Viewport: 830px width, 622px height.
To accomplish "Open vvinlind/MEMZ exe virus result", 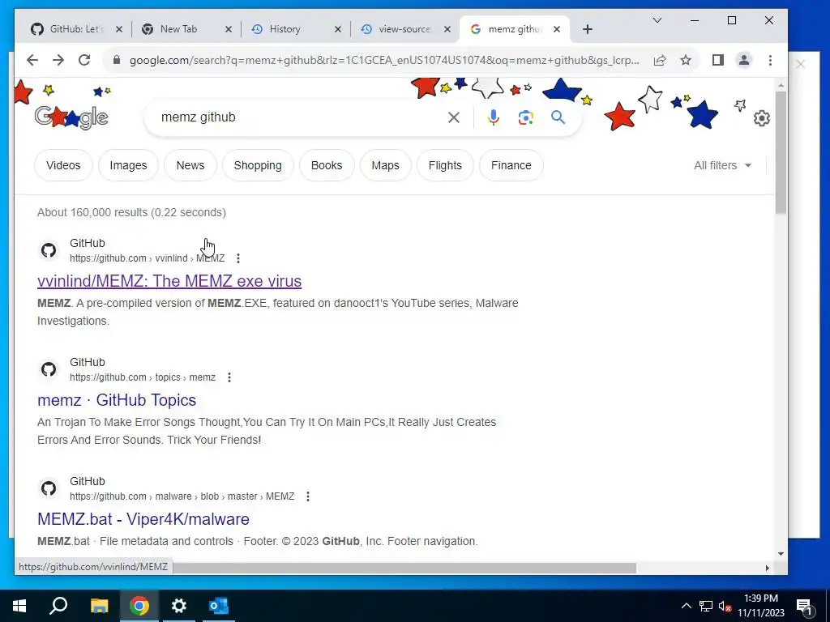I will click(169, 281).
